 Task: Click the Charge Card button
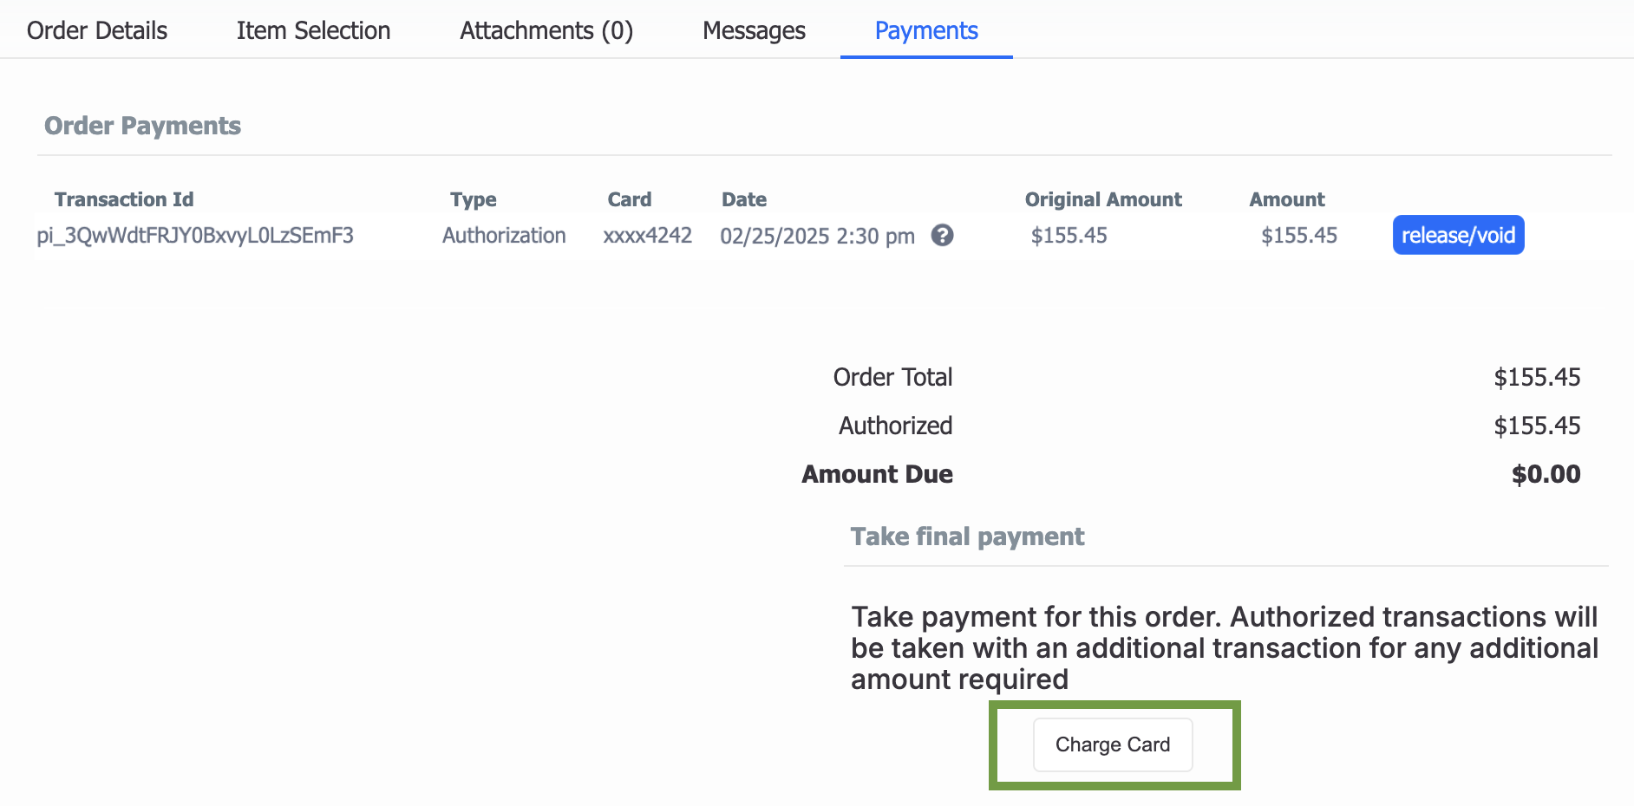(1113, 744)
